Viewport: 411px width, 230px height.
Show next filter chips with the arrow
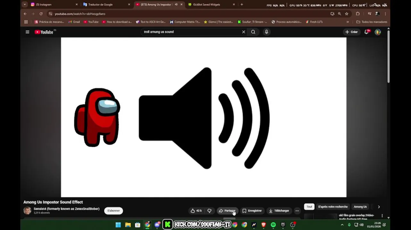[379, 207]
